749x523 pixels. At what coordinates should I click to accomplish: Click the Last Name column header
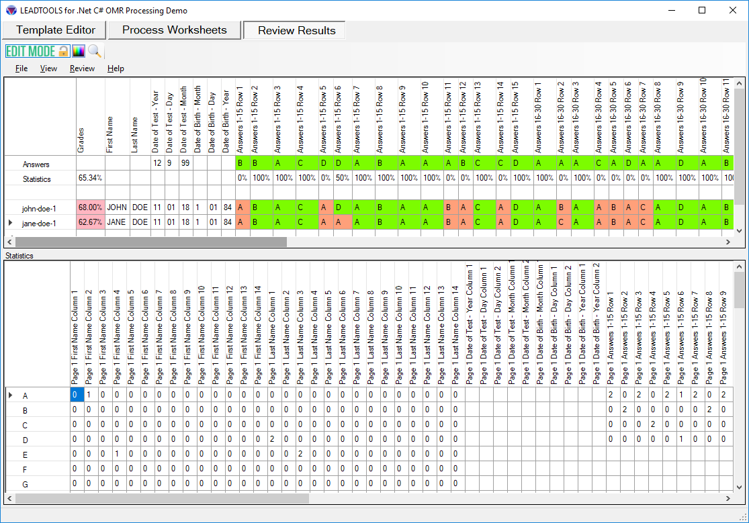pos(140,117)
